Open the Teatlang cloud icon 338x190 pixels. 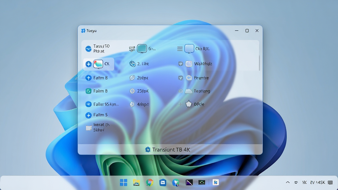(x=188, y=91)
